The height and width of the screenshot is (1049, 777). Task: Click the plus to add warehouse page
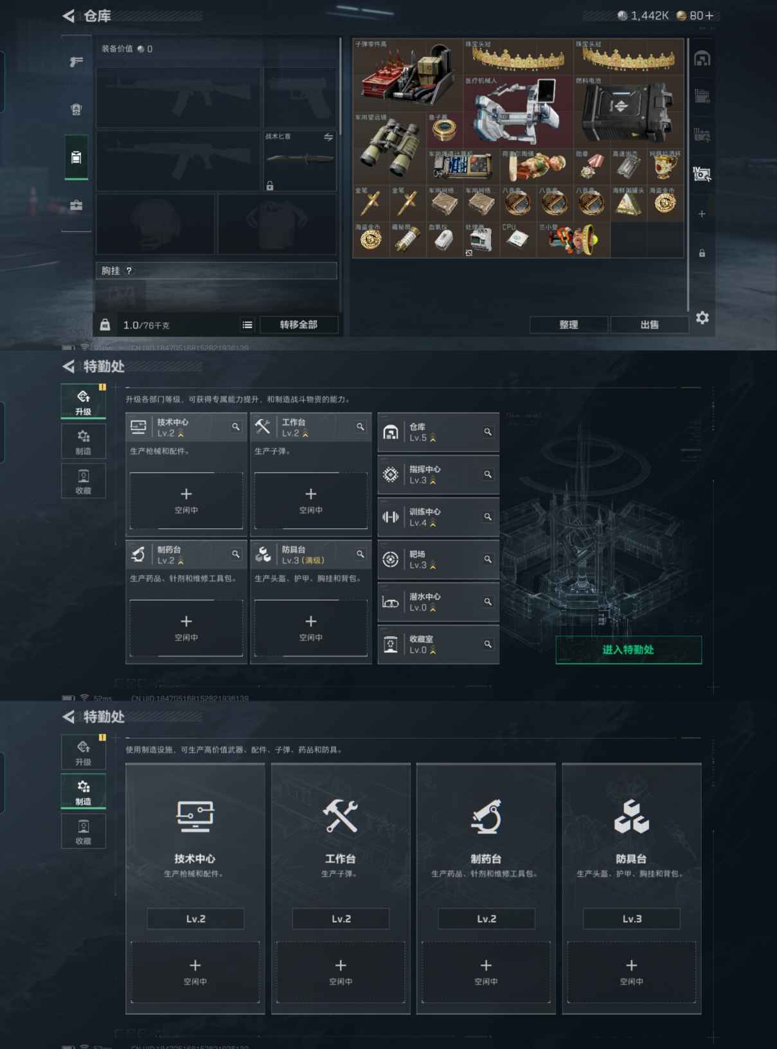(x=702, y=214)
